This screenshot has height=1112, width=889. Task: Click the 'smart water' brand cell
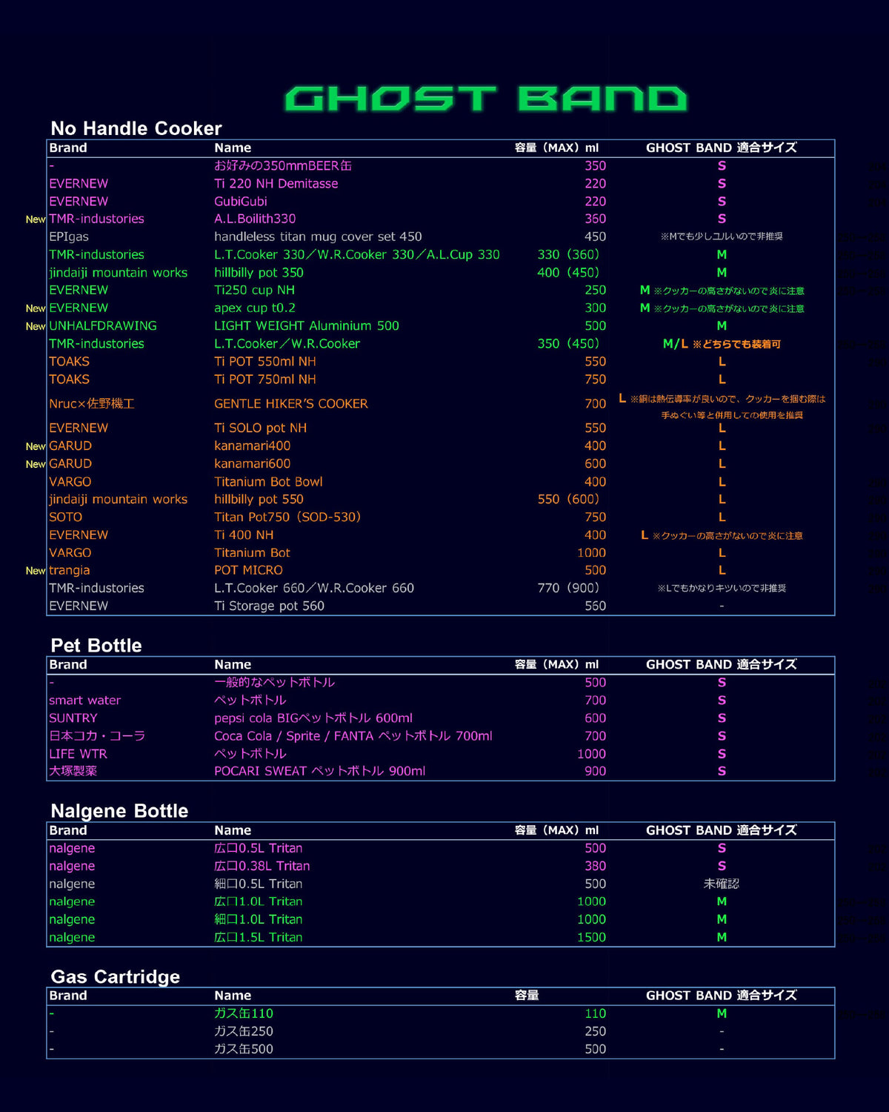pyautogui.click(x=84, y=701)
